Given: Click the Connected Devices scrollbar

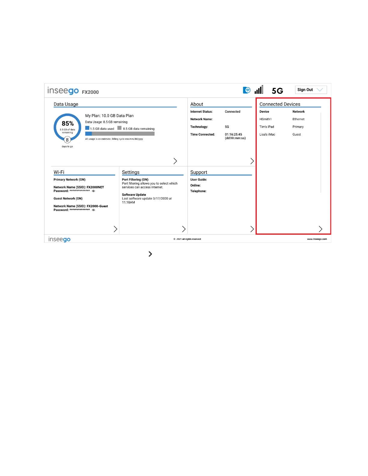Looking at the screenshot, I should [x=321, y=152].
